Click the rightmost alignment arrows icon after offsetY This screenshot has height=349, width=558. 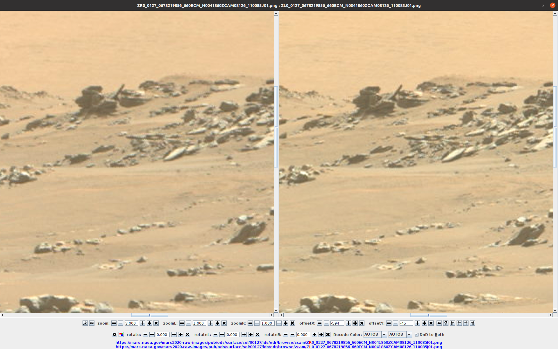473,323
